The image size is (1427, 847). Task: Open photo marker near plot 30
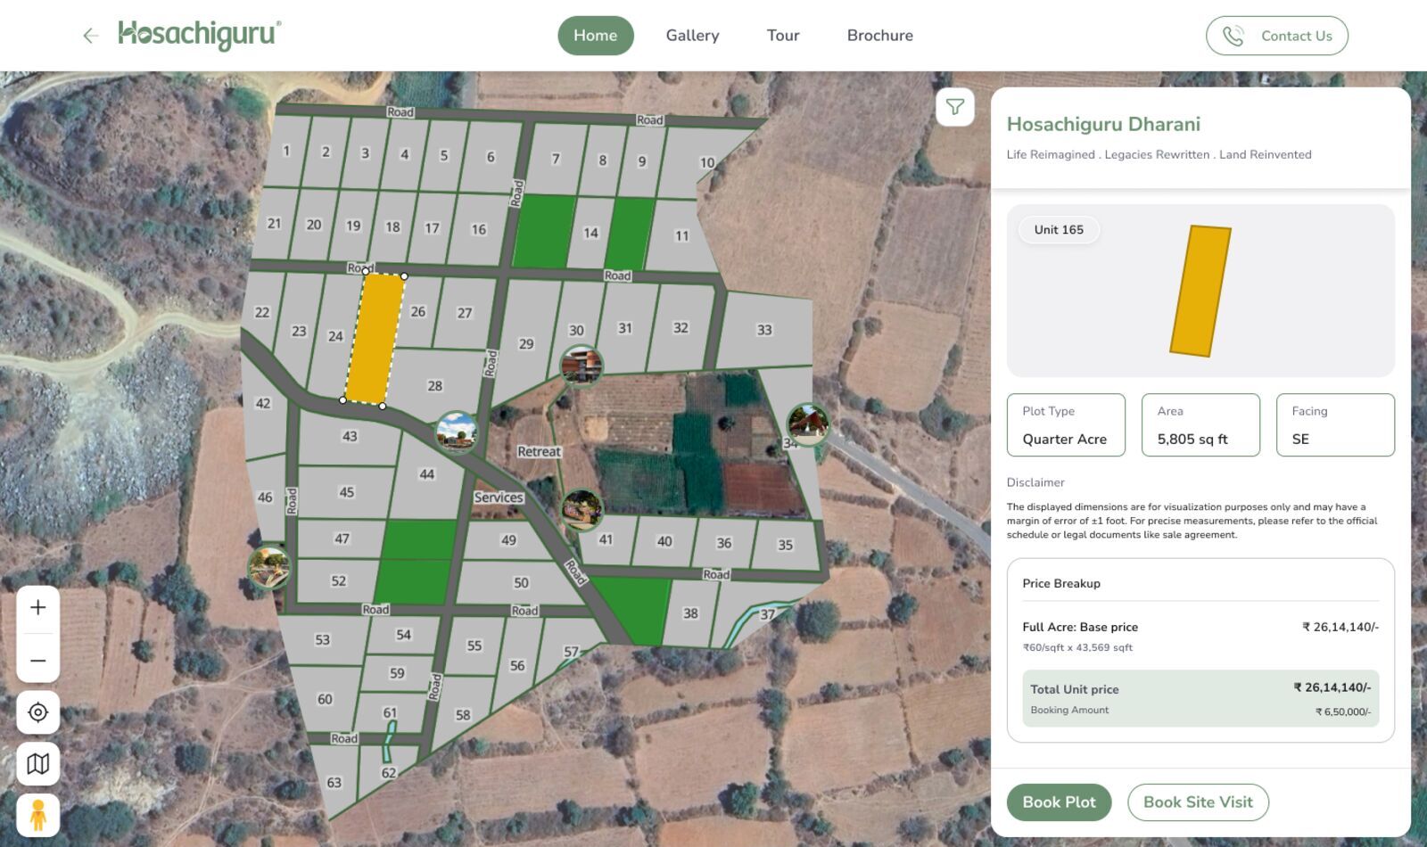pos(582,366)
